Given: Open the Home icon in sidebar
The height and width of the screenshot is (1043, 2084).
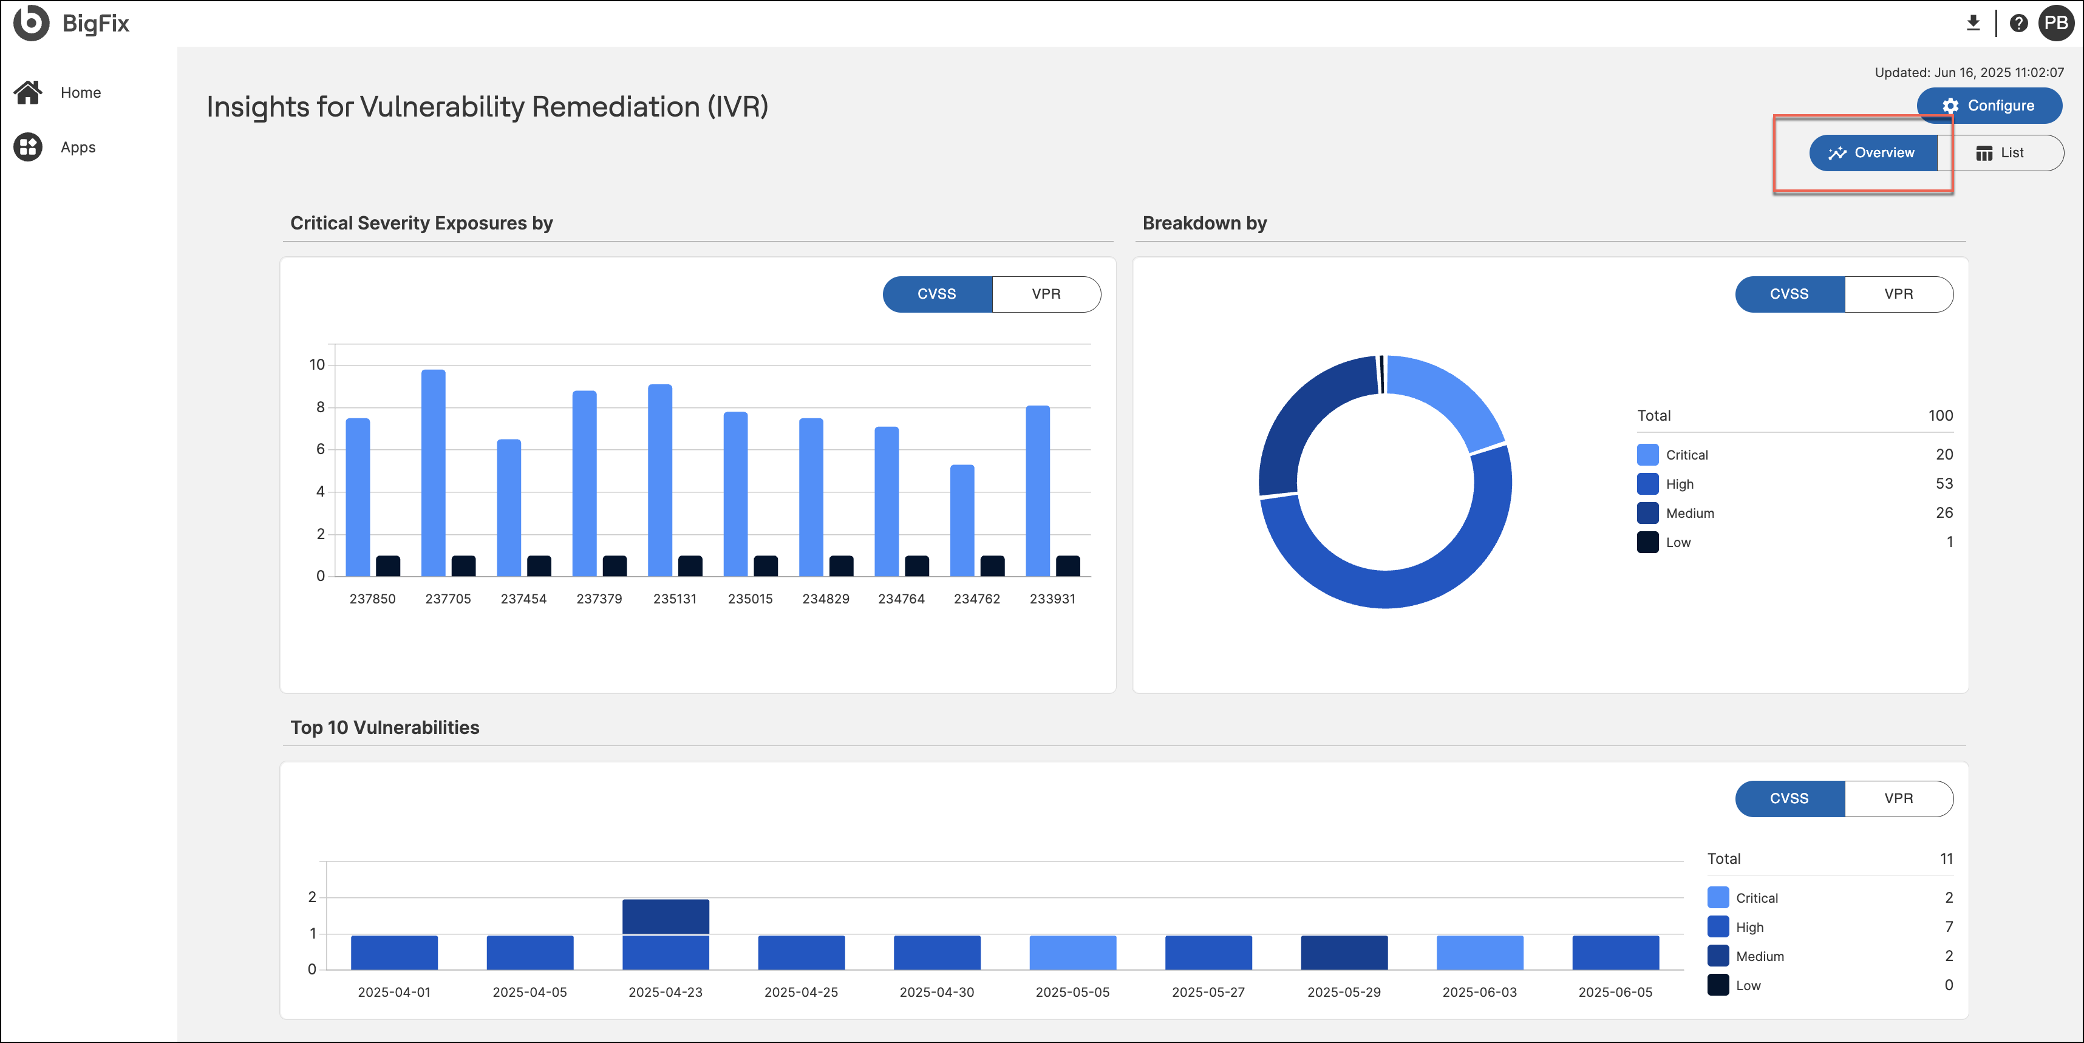Looking at the screenshot, I should click(x=29, y=92).
